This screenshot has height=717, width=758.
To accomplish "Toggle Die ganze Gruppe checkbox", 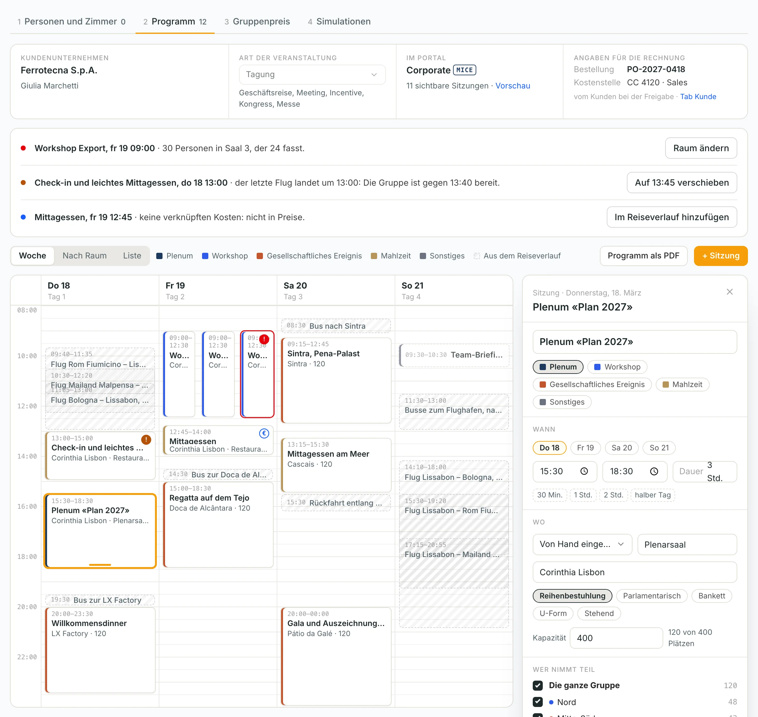I will [x=537, y=685].
